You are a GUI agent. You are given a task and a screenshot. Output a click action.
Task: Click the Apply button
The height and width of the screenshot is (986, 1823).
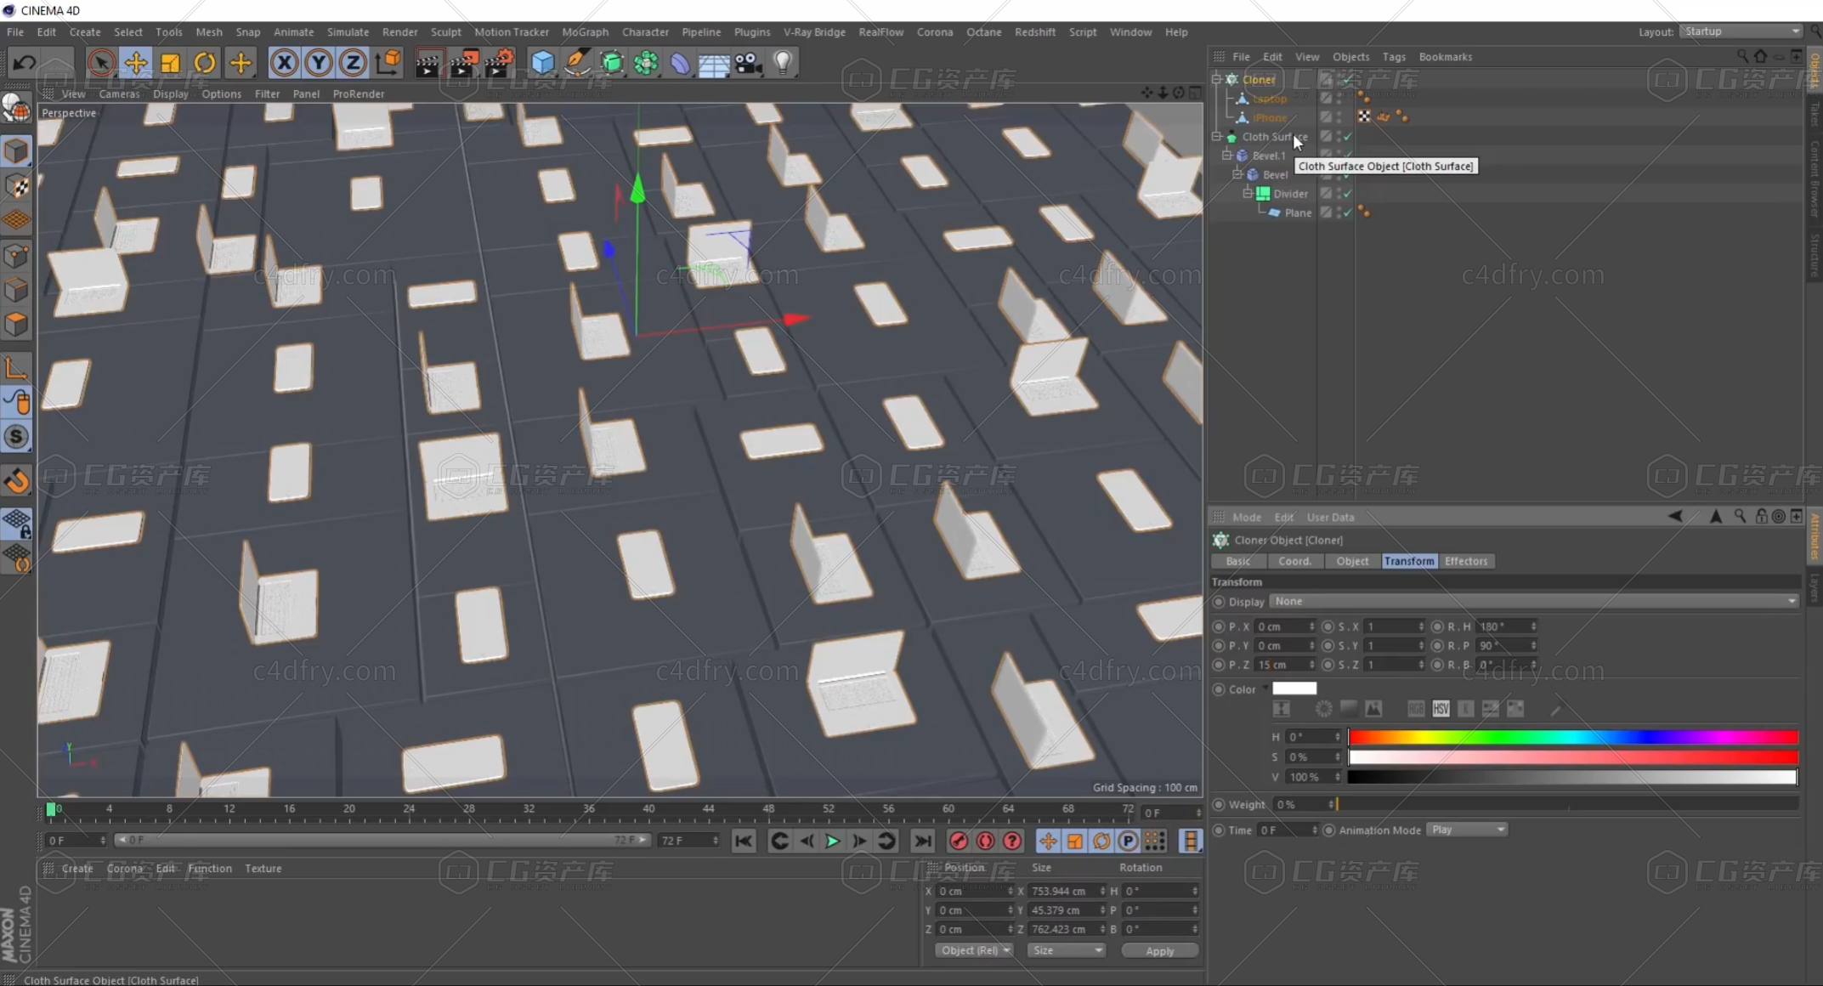[1159, 950]
